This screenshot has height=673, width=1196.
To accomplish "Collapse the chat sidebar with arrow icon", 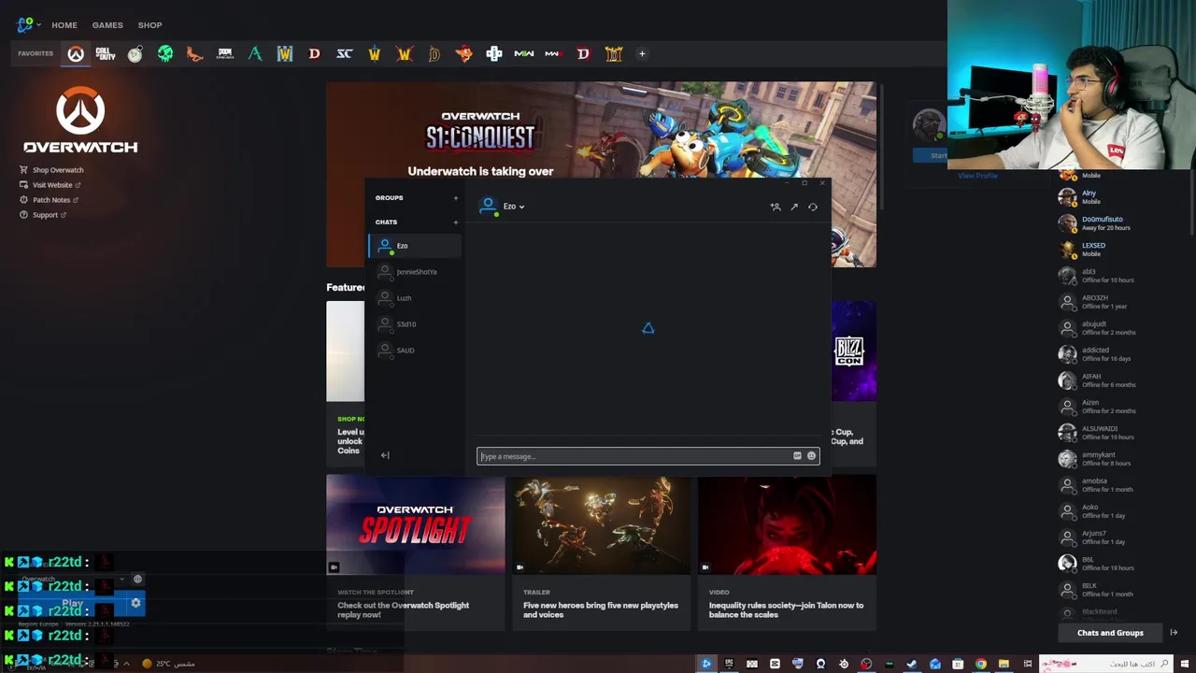I will [385, 455].
